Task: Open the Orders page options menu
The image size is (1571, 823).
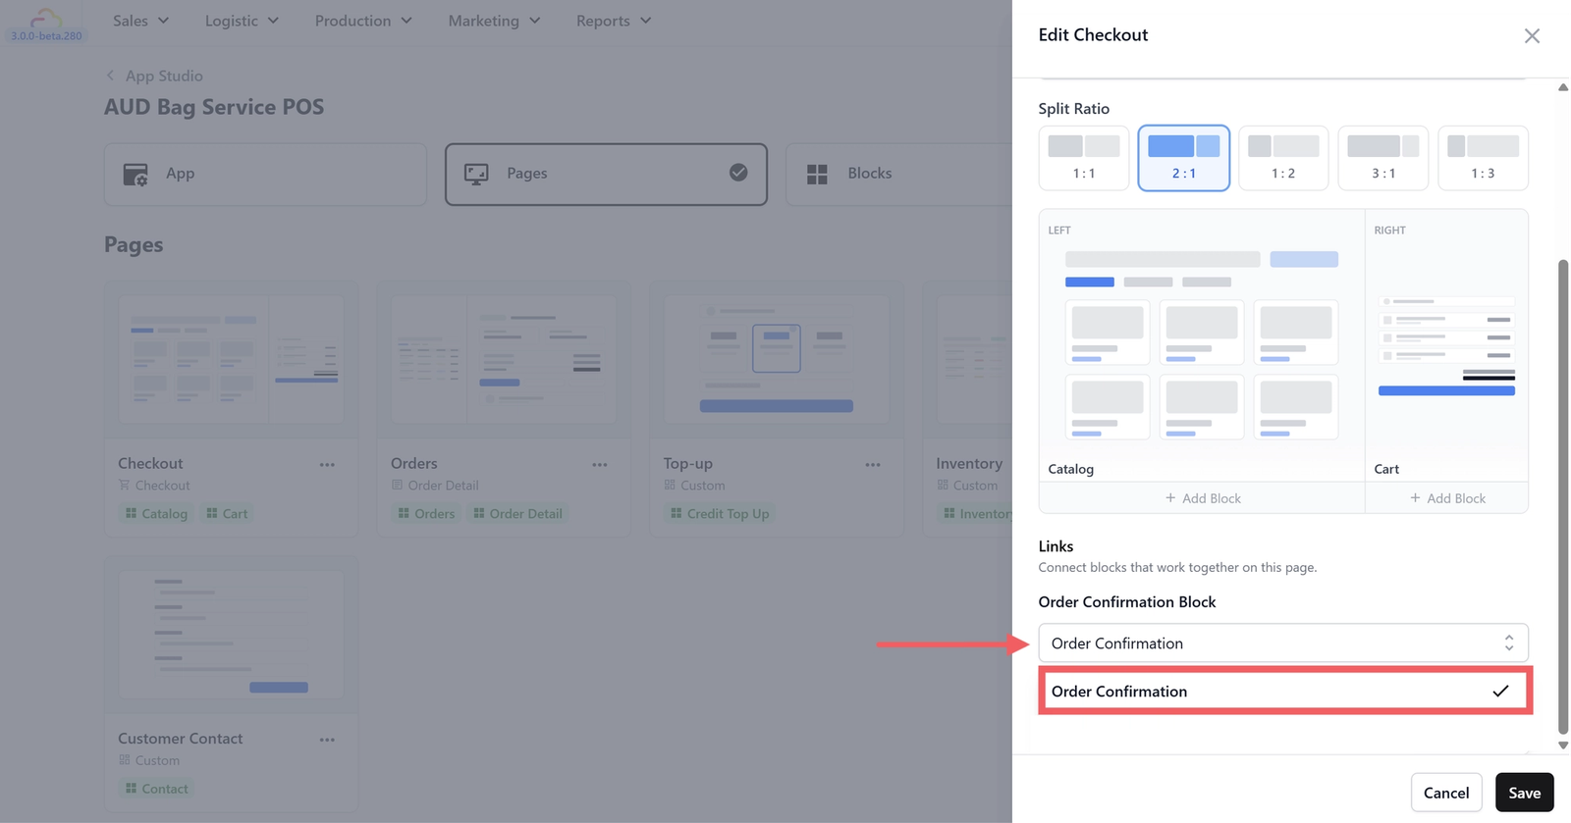Action: click(600, 465)
